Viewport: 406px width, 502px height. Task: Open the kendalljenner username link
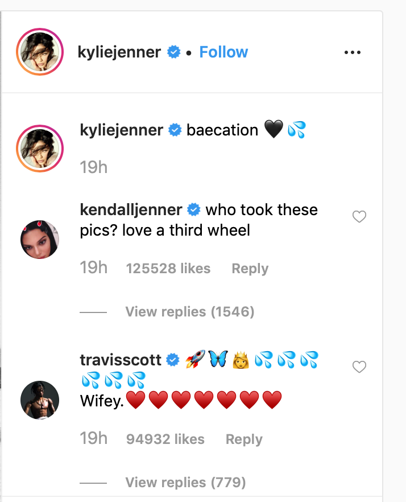click(x=131, y=210)
